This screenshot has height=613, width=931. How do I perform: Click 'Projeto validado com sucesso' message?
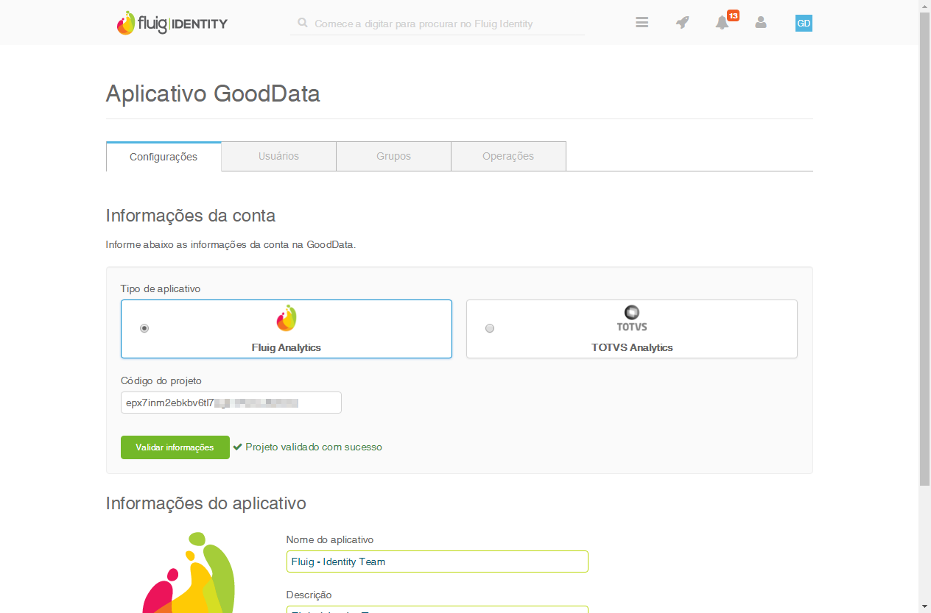coord(314,447)
